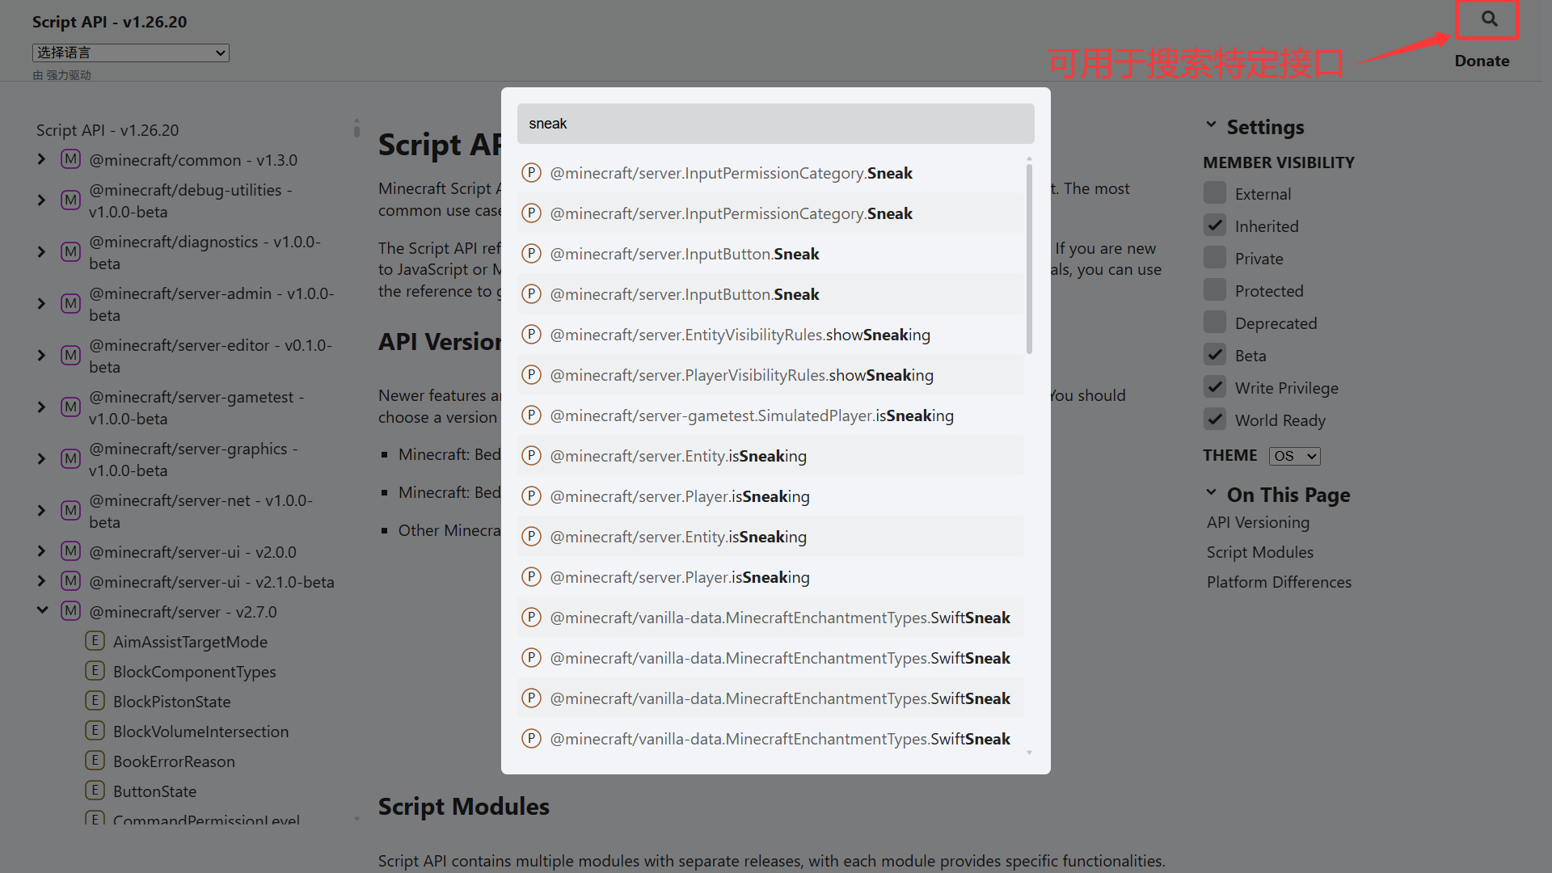Open @minecraft/diagnostics module in sidebar
This screenshot has width=1552, height=873.
[205, 252]
